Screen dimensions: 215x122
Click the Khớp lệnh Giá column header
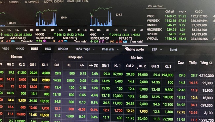[57, 65]
